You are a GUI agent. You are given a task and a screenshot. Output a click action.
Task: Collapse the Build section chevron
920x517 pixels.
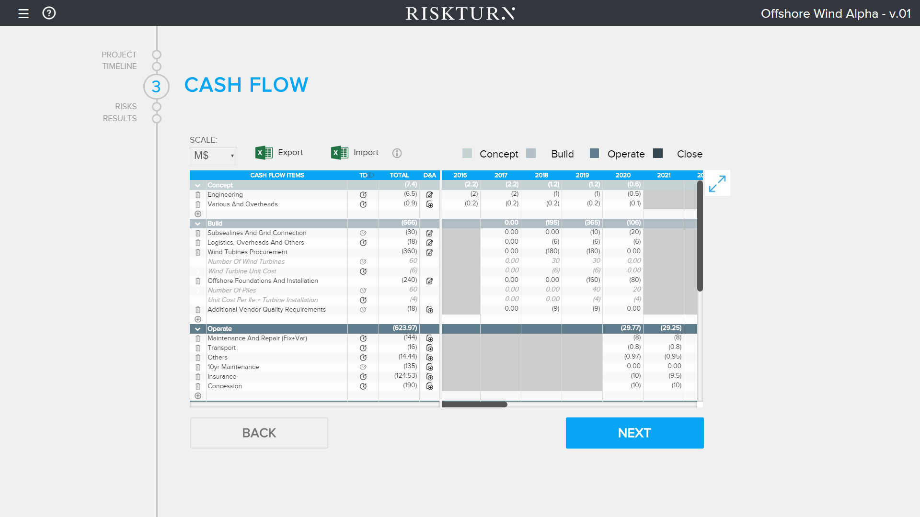click(x=198, y=224)
